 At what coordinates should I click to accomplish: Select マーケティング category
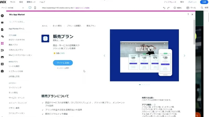[15, 87]
